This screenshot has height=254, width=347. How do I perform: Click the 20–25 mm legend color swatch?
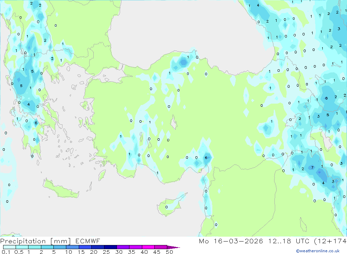point(98,247)
